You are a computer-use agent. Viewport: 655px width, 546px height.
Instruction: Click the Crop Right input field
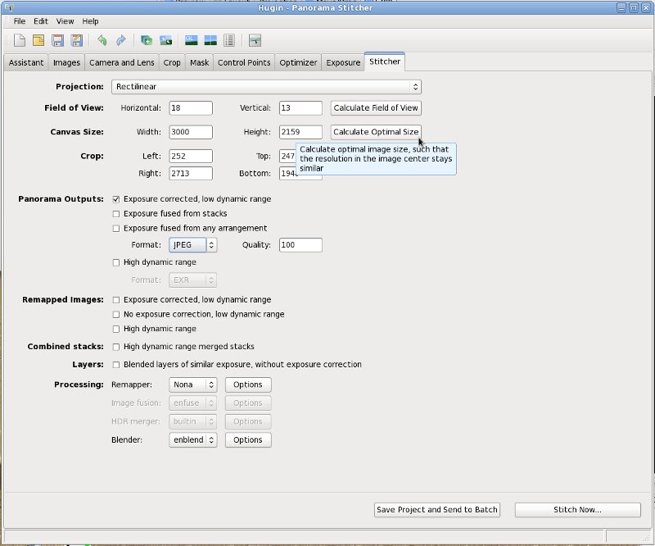(191, 173)
